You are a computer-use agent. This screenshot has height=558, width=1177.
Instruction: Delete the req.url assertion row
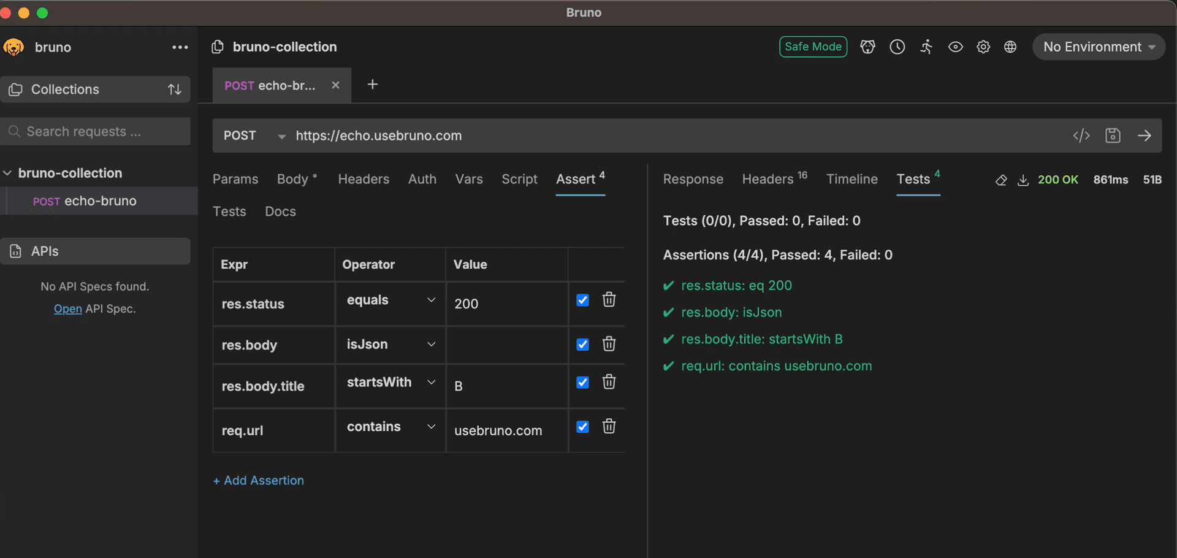(x=609, y=426)
